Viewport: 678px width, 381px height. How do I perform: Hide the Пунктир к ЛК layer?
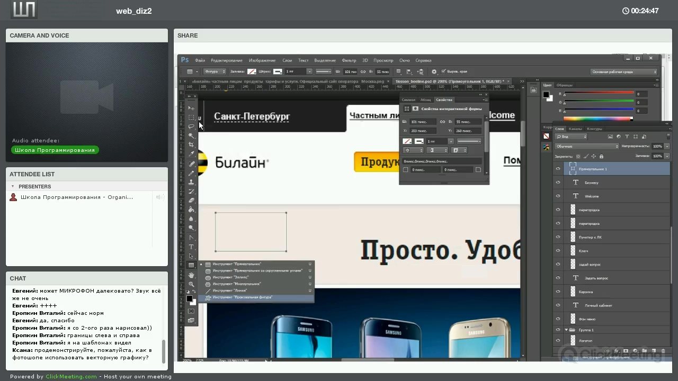tap(558, 237)
